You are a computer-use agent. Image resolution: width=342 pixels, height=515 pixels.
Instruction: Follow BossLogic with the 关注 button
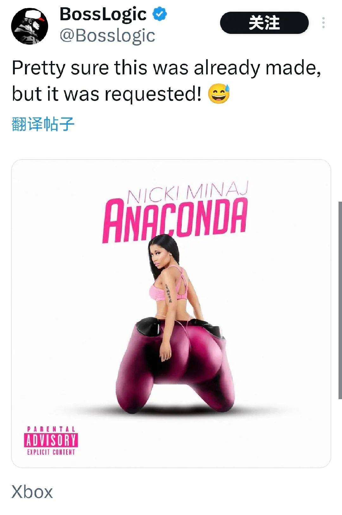[x=264, y=23]
